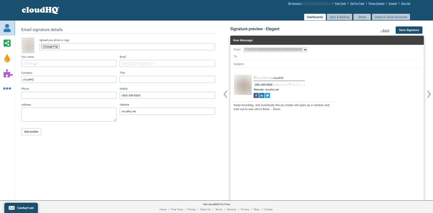The image size is (433, 213).
Task: Open the three-dots more sidebar icon
Action: tap(7, 88)
